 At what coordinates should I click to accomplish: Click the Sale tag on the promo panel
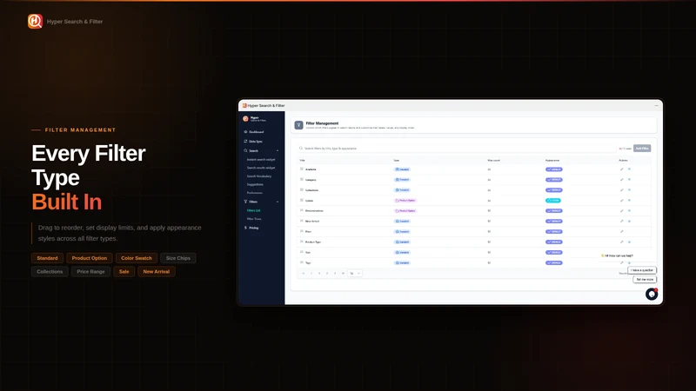[x=124, y=271]
